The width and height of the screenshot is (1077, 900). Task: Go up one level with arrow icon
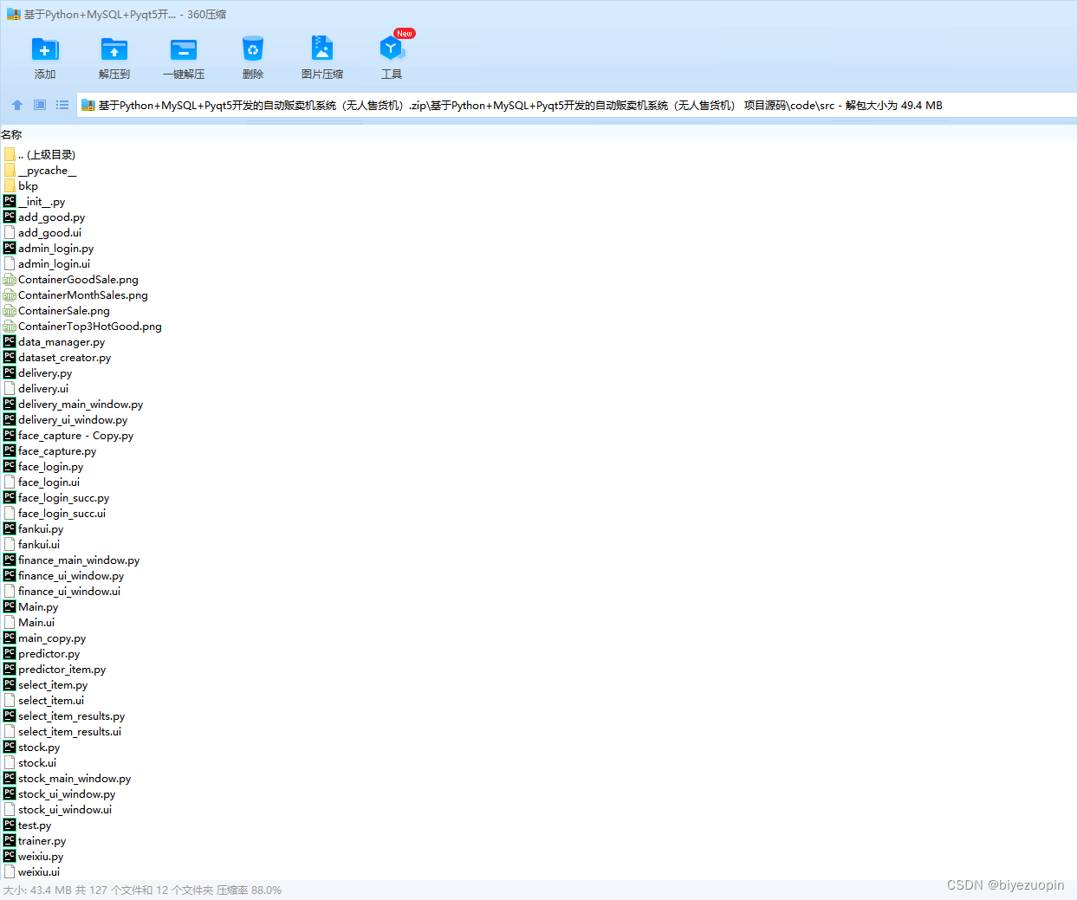pos(17,105)
